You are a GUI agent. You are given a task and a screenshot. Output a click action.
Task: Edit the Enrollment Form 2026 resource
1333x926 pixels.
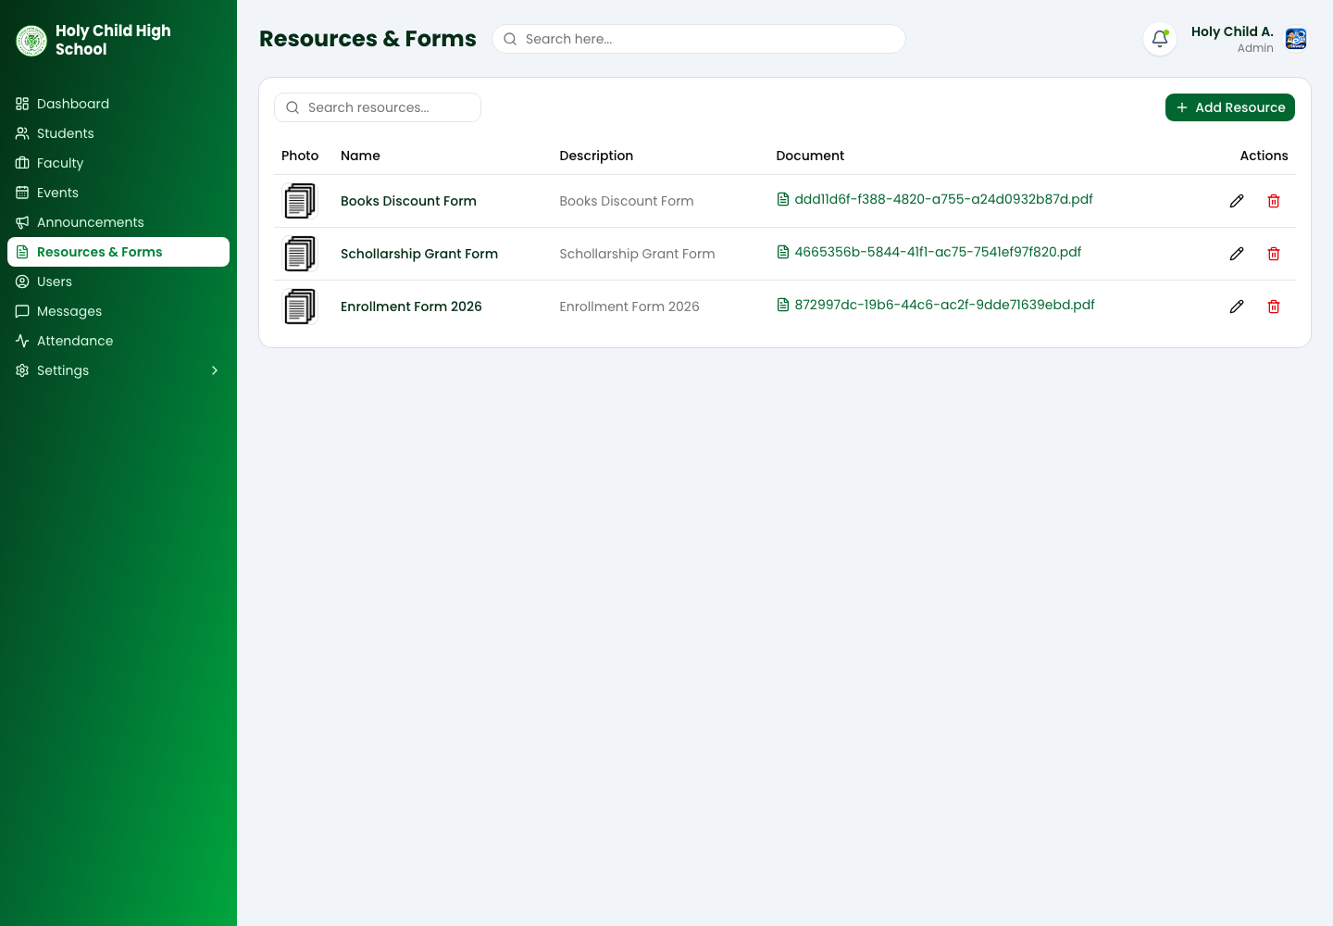[1237, 307]
